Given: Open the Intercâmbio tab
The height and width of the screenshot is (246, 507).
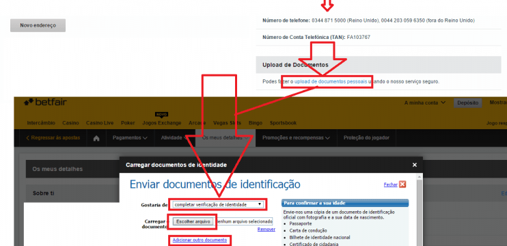Looking at the screenshot, I should coord(41,123).
